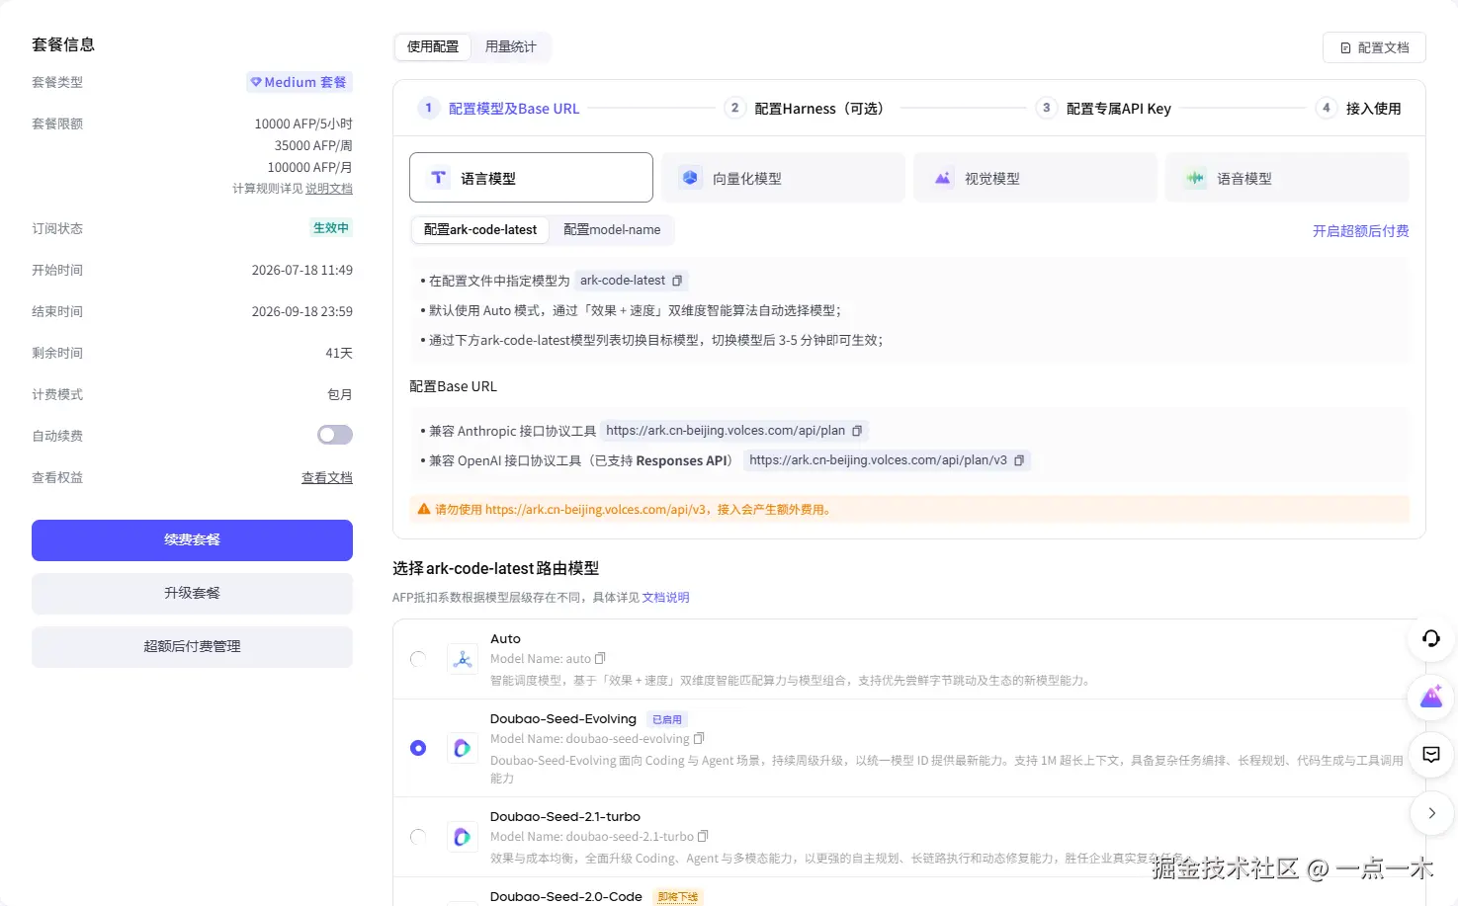Screen dimensions: 1458x906
Task: Click the 10000 AFP/5小时 quota line
Action: tap(303, 124)
